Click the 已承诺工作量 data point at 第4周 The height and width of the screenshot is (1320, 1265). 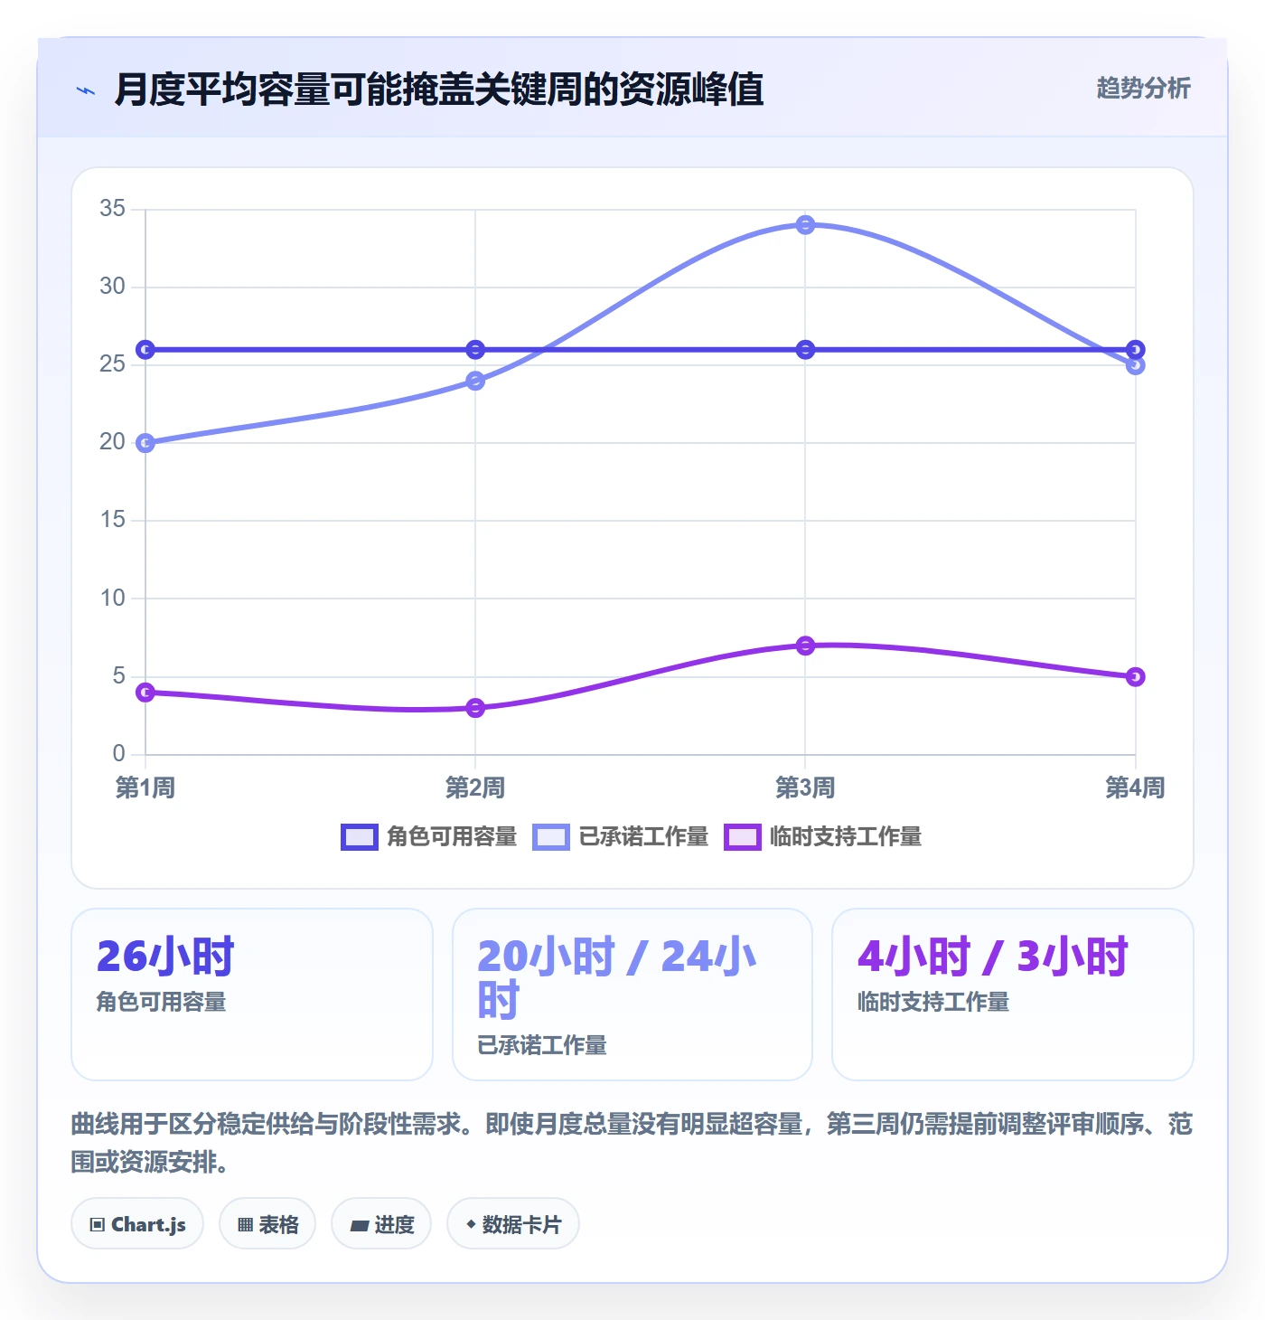(x=1136, y=365)
